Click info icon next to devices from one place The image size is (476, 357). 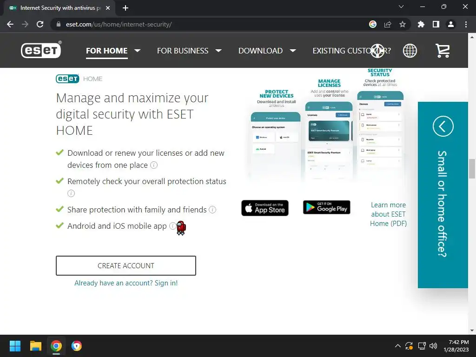tap(154, 165)
